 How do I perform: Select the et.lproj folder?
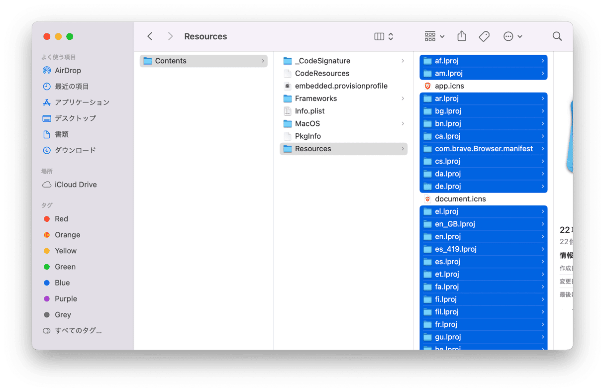click(x=484, y=274)
